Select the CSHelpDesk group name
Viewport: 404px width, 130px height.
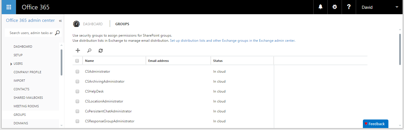94,91
